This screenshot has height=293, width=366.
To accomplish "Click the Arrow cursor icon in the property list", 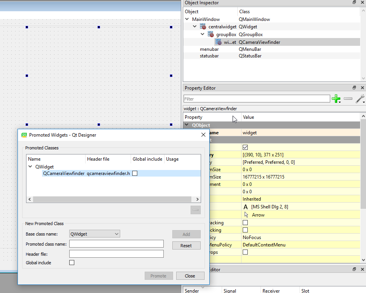I will [x=246, y=215].
